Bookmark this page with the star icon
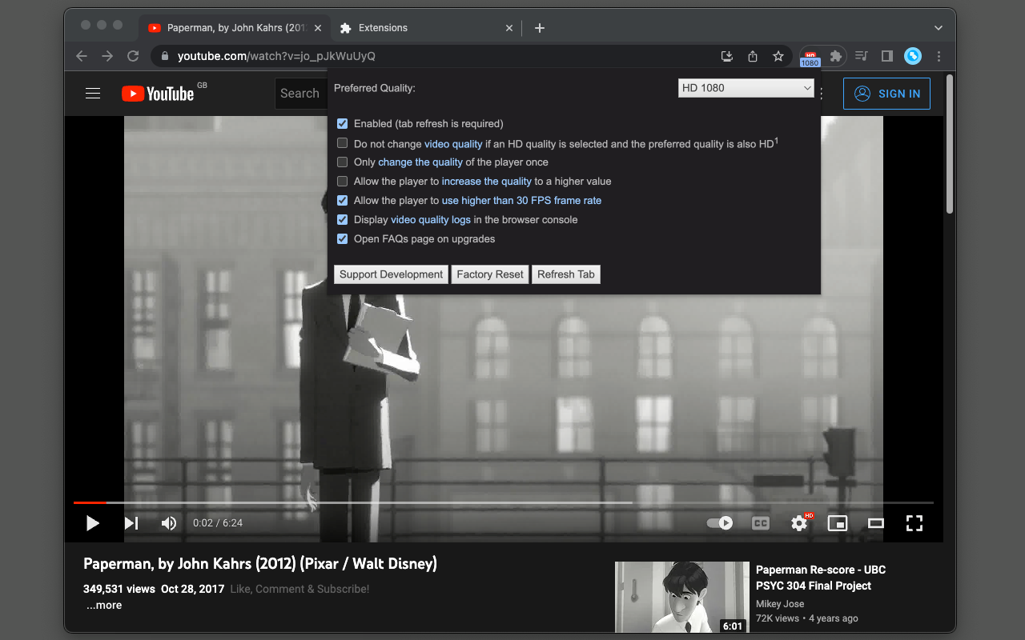 pyautogui.click(x=778, y=56)
